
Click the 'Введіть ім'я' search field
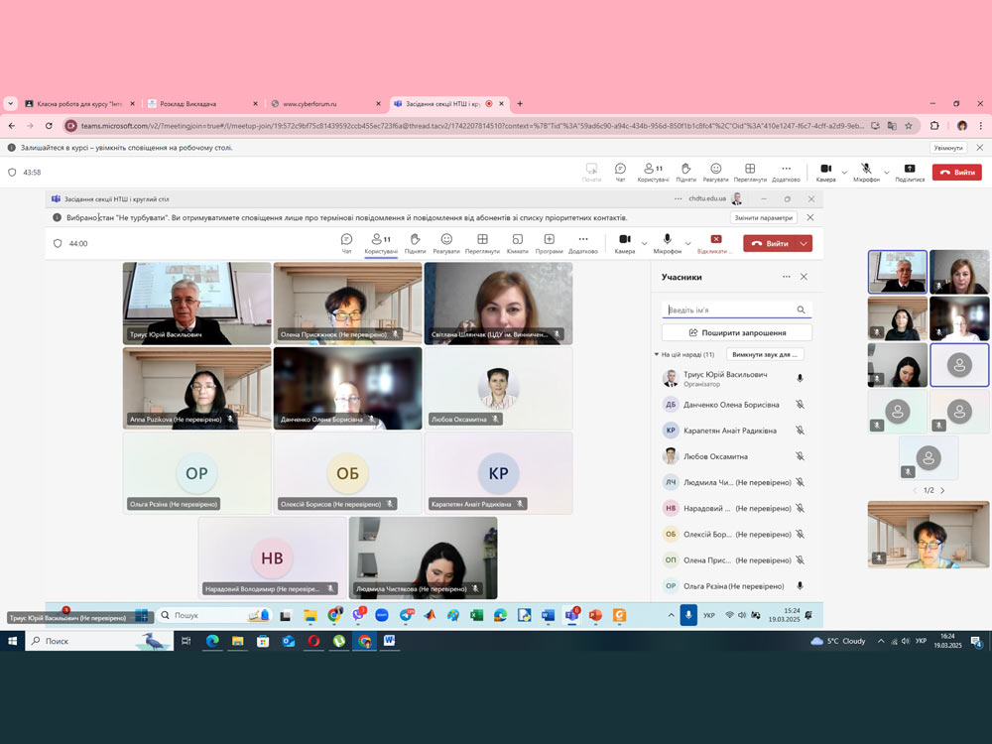pyautogui.click(x=729, y=310)
